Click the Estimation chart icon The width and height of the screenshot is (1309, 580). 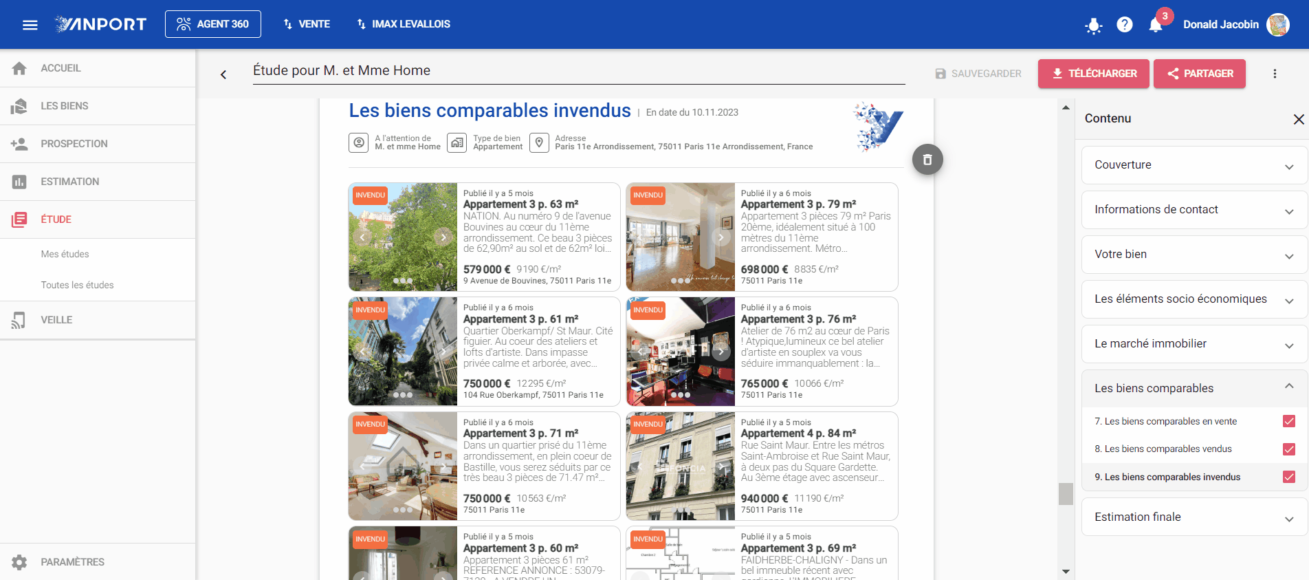19,182
